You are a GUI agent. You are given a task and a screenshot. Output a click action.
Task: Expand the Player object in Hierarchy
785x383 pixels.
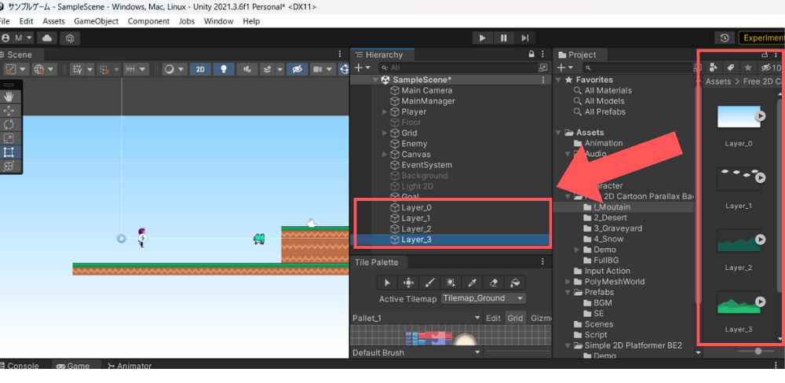385,112
